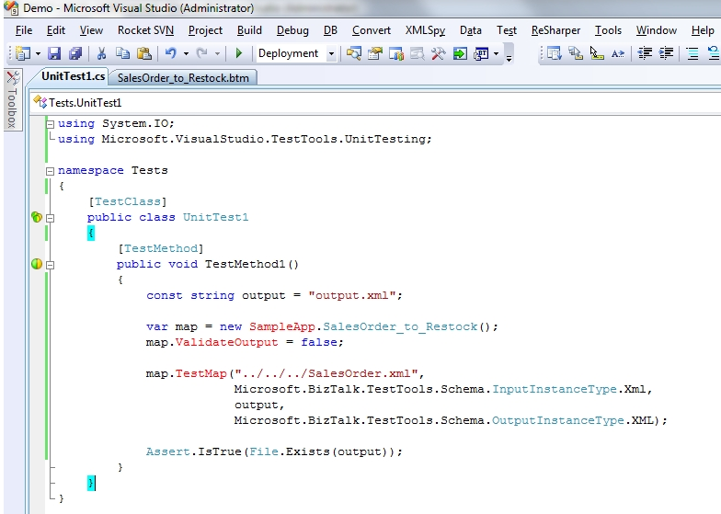Open the Tools menu
The width and height of the screenshot is (721, 514).
(x=608, y=30)
